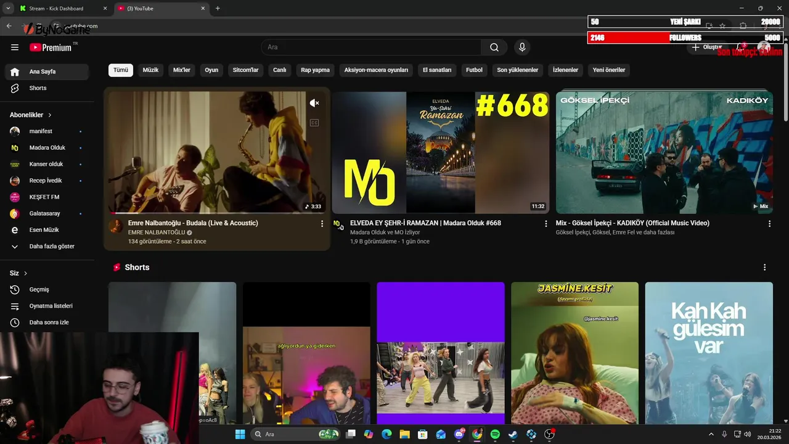Open Daha sonra izle list
The width and height of the screenshot is (789, 444).
pyautogui.click(x=47, y=323)
